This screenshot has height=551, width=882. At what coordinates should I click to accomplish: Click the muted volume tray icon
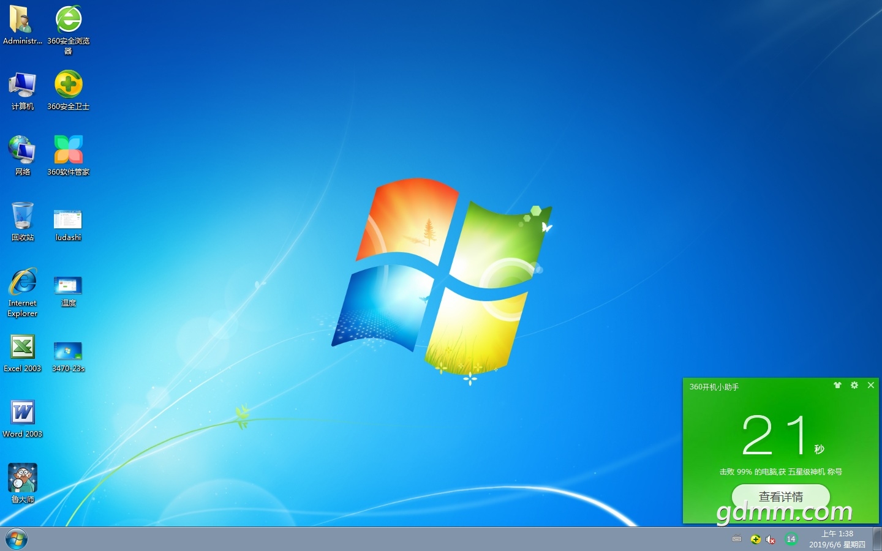click(771, 539)
